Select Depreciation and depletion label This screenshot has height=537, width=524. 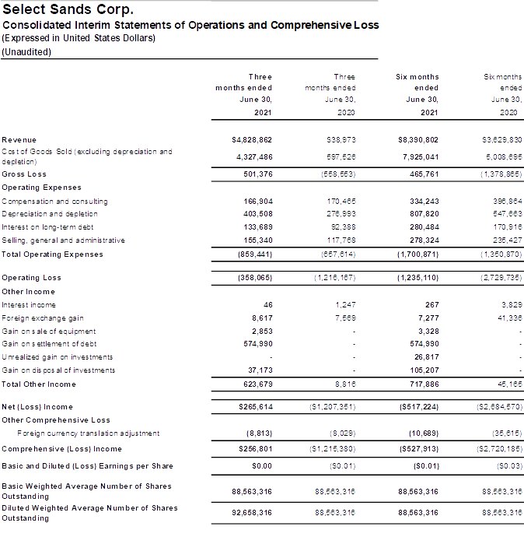click(x=50, y=214)
